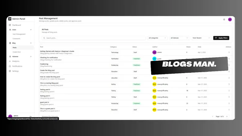Click the Post column header

click(41, 47)
